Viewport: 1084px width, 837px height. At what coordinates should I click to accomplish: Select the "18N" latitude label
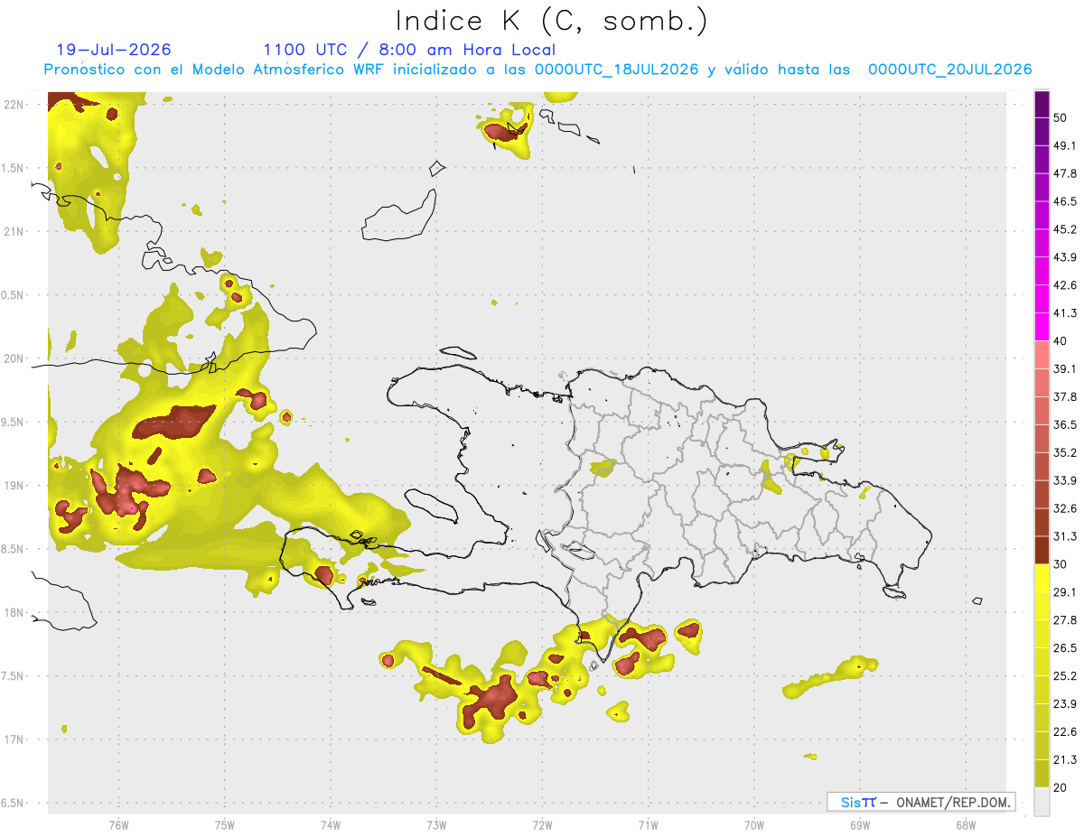click(14, 612)
